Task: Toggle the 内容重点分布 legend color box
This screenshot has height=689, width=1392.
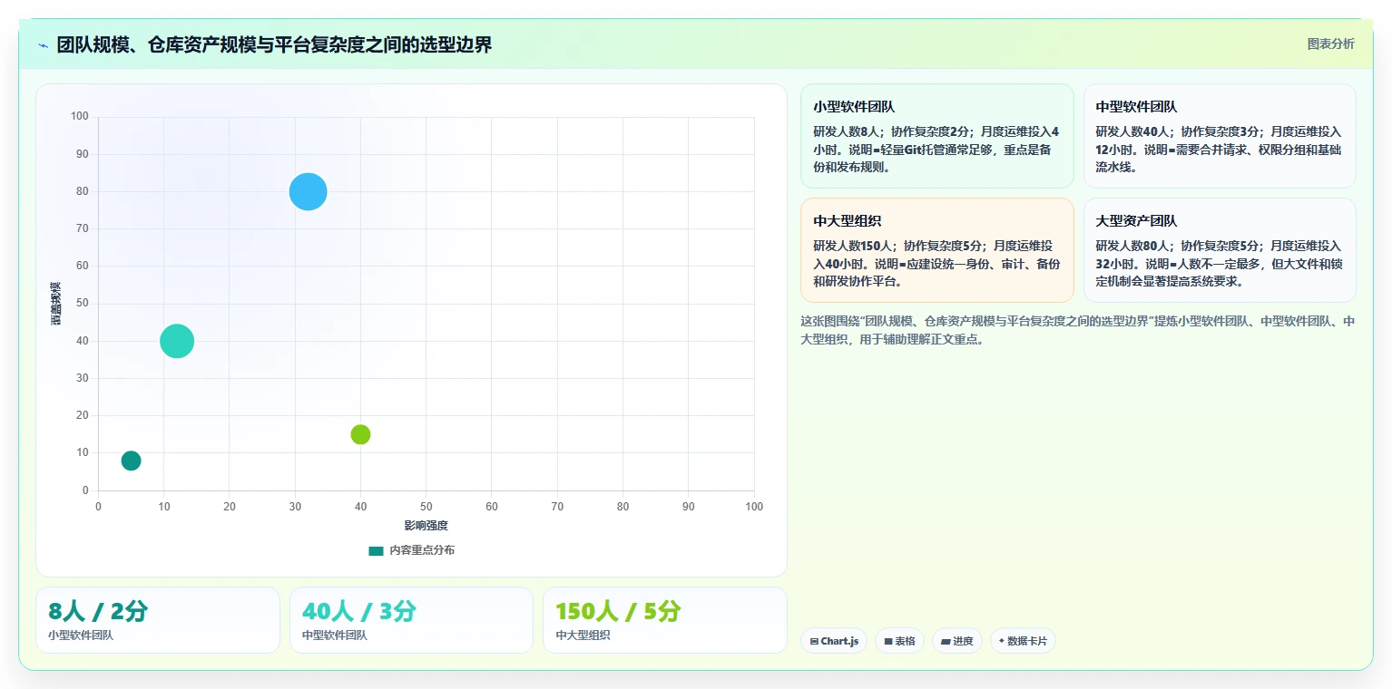Action: [376, 550]
